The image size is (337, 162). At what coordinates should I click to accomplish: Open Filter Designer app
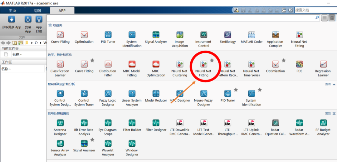(156, 125)
